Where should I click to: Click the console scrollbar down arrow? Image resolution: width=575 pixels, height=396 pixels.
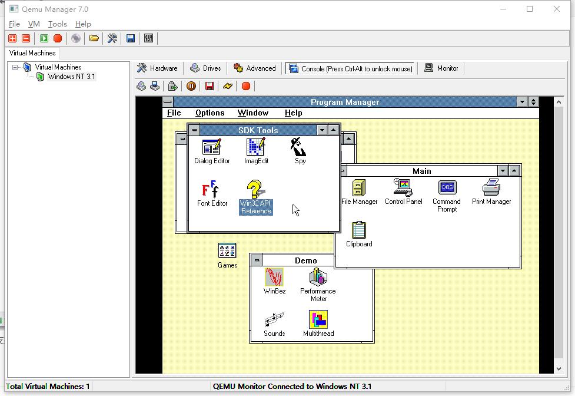point(559,369)
